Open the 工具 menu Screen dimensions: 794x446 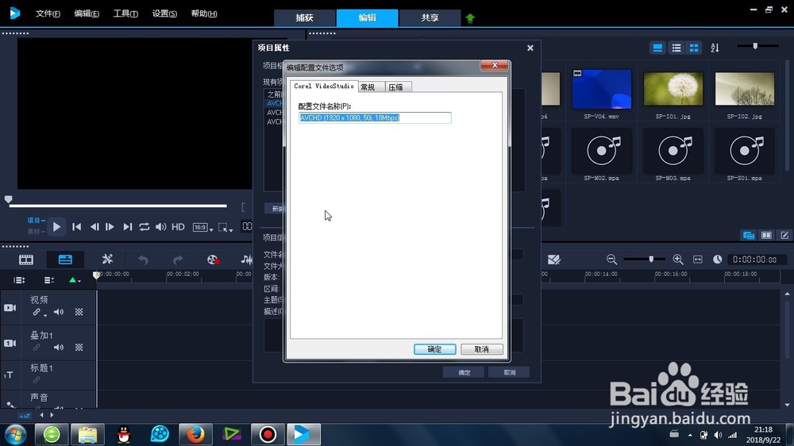pos(125,13)
